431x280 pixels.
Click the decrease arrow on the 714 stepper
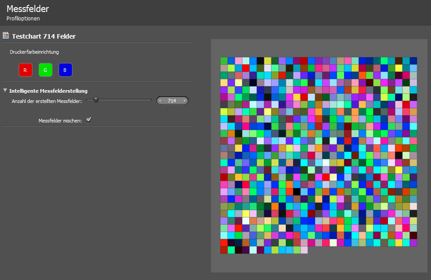pyautogui.click(x=160, y=100)
